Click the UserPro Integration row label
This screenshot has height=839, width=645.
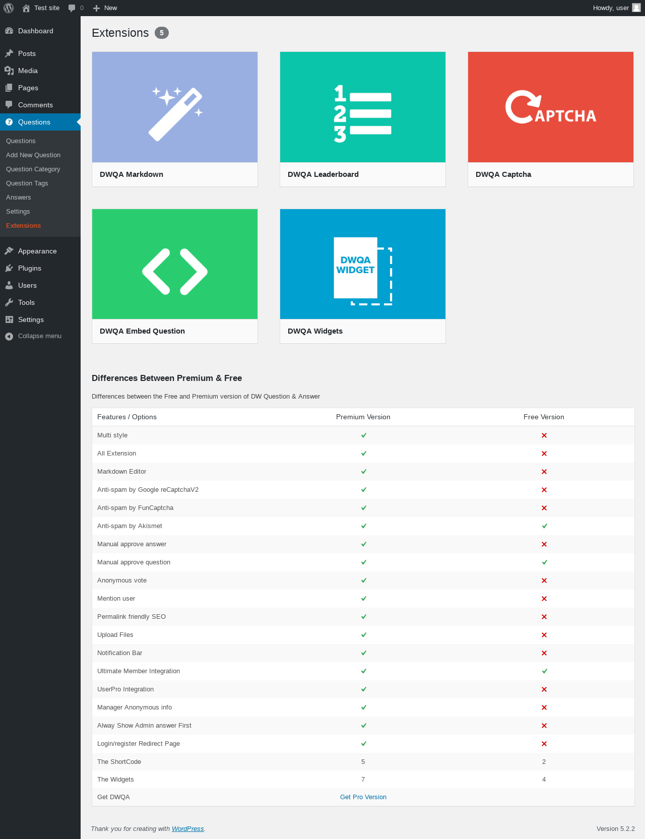[125, 689]
